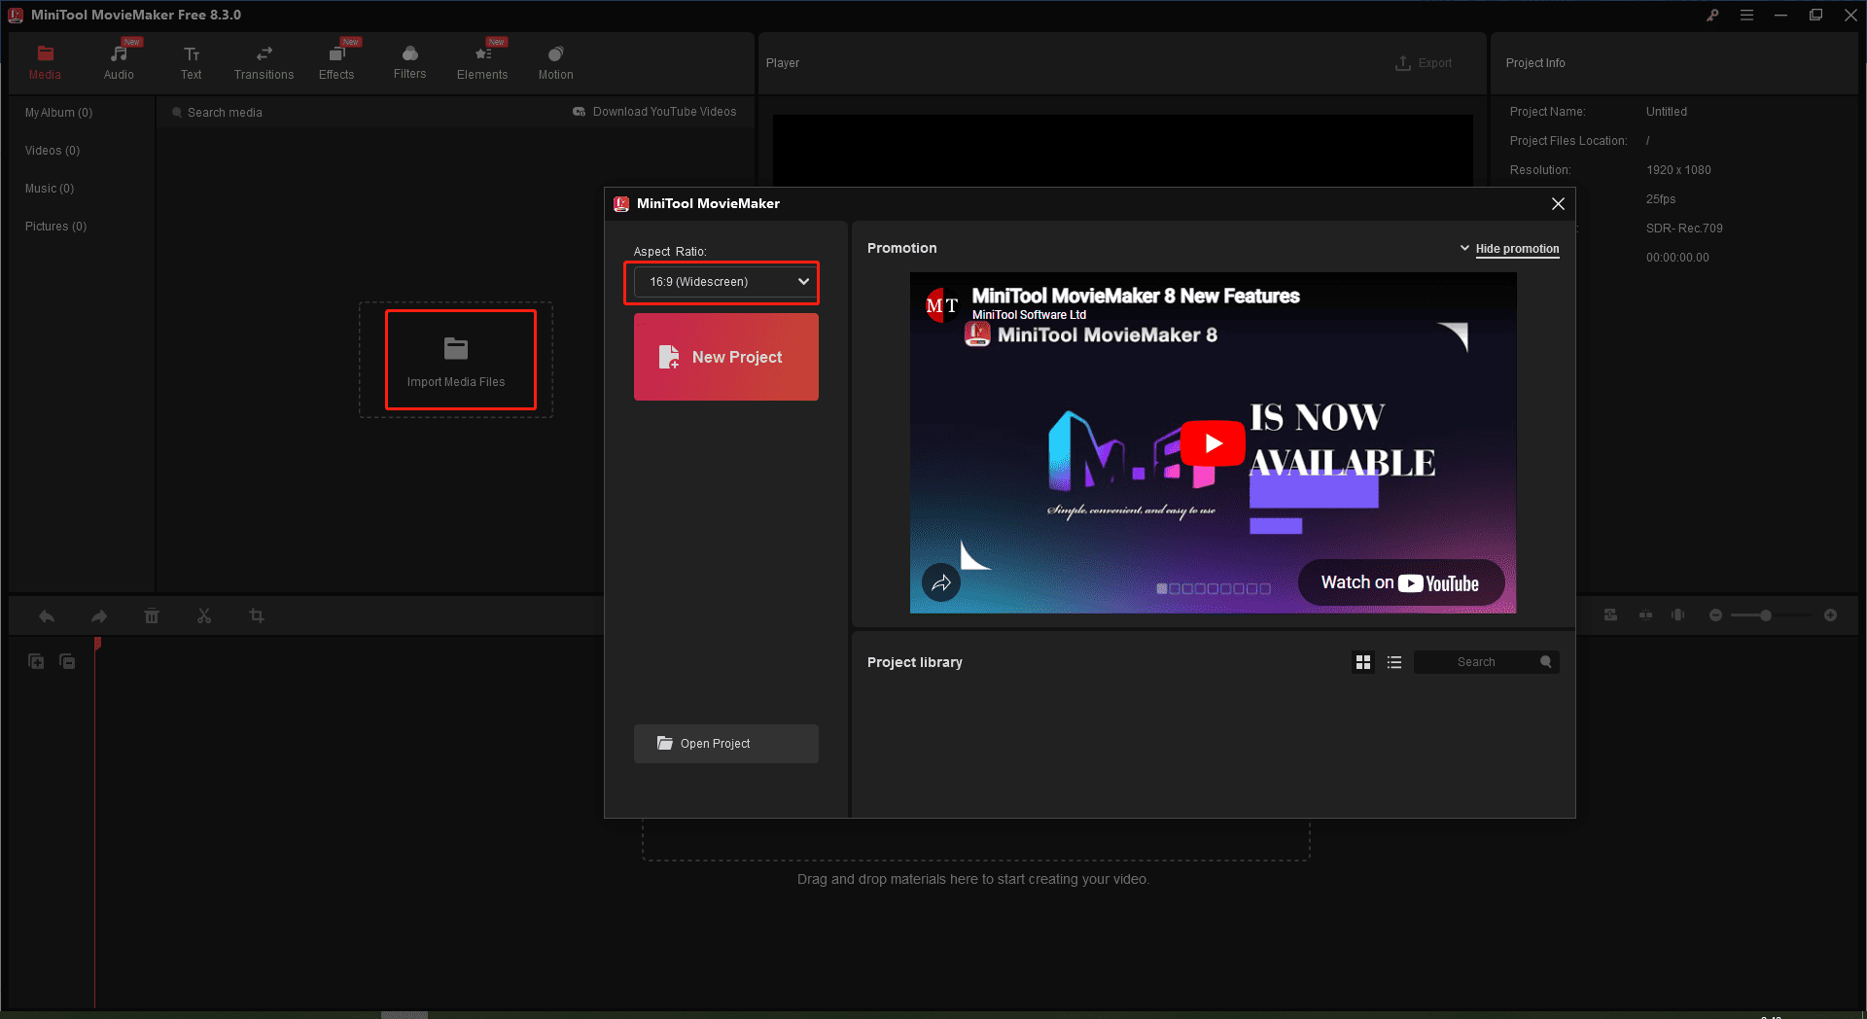Open the Motion tab
The image size is (1867, 1019).
coord(555,62)
